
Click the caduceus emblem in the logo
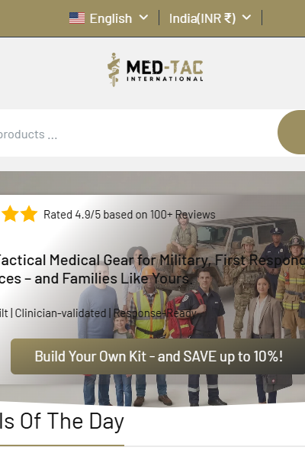[114, 70]
